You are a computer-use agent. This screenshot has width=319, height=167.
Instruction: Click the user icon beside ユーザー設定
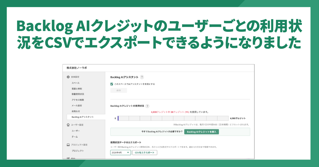[68, 125]
